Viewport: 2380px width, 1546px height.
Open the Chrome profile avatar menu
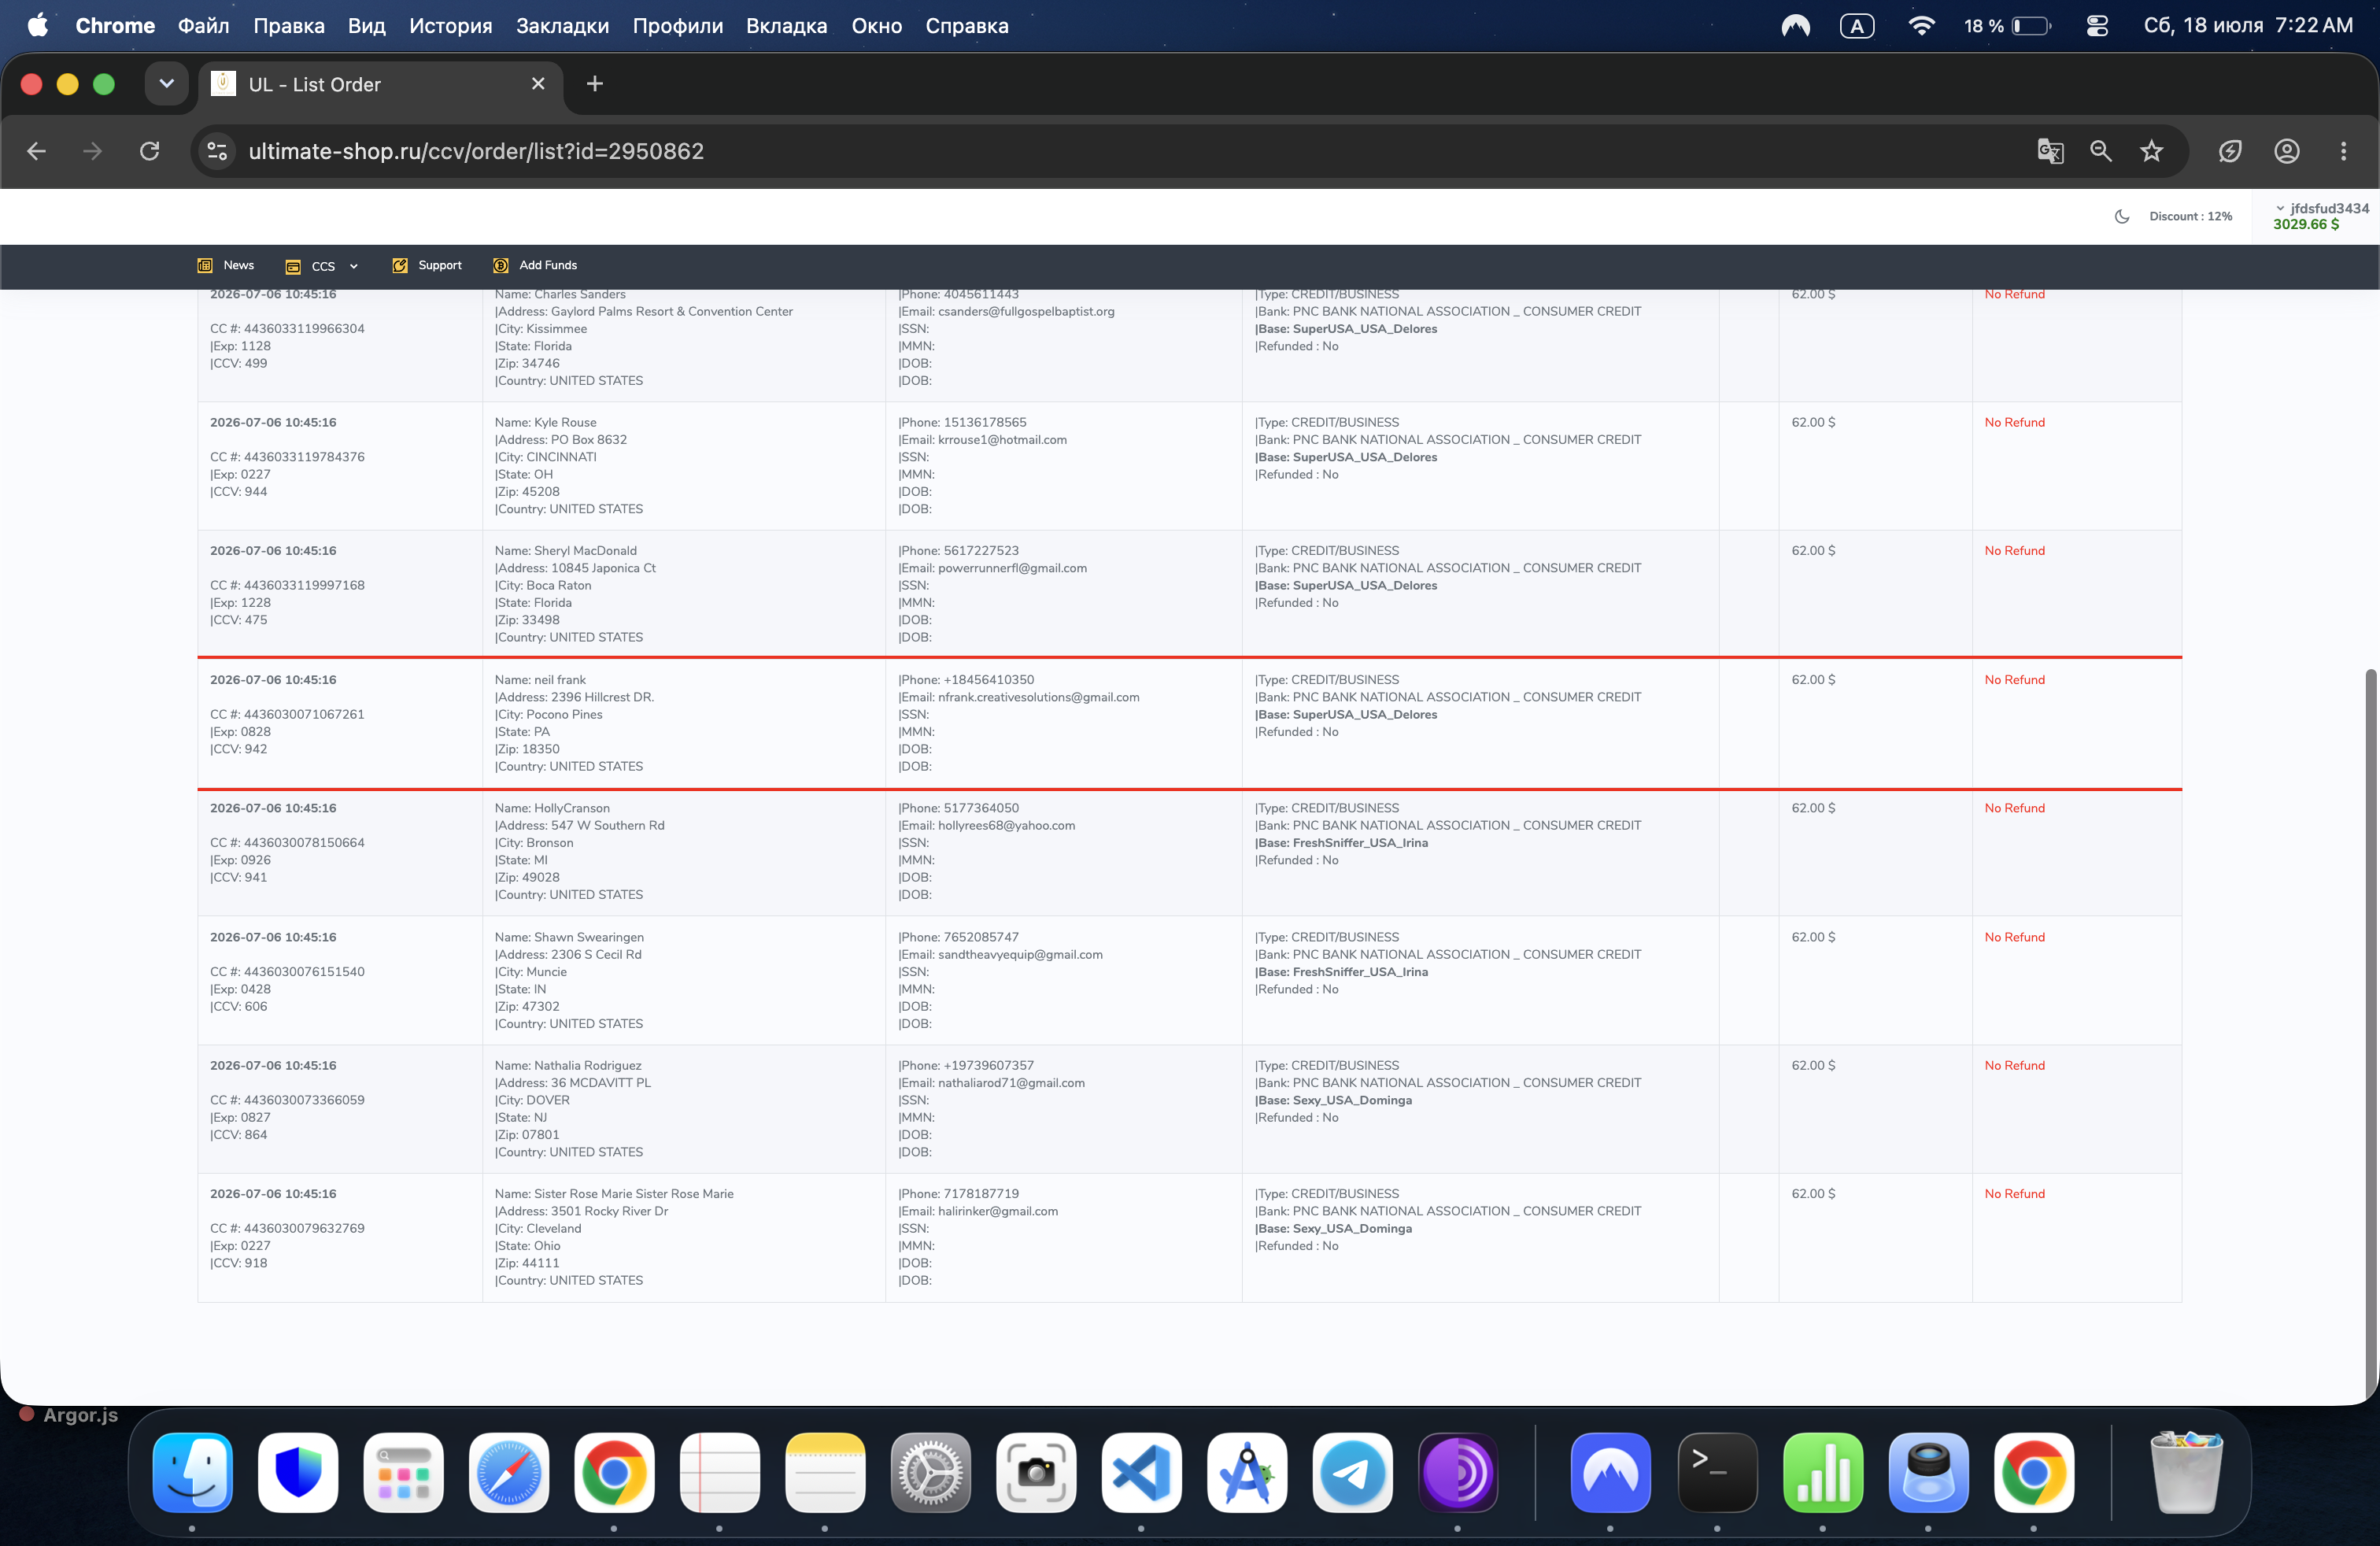pos(2287,151)
